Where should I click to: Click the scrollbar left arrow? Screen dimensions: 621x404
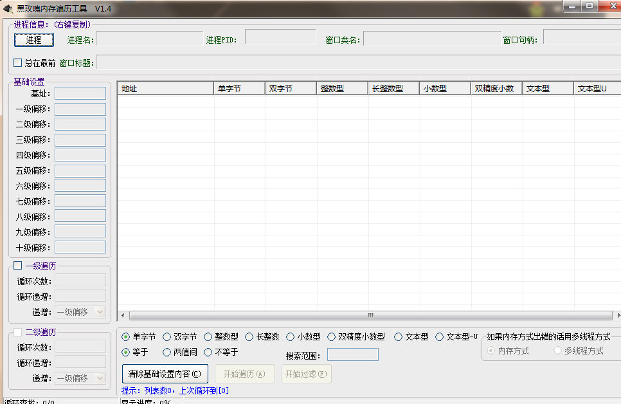click(x=123, y=316)
